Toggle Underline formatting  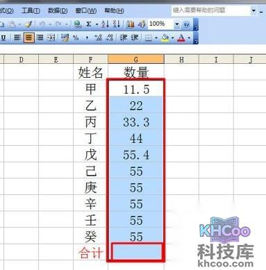3,37
